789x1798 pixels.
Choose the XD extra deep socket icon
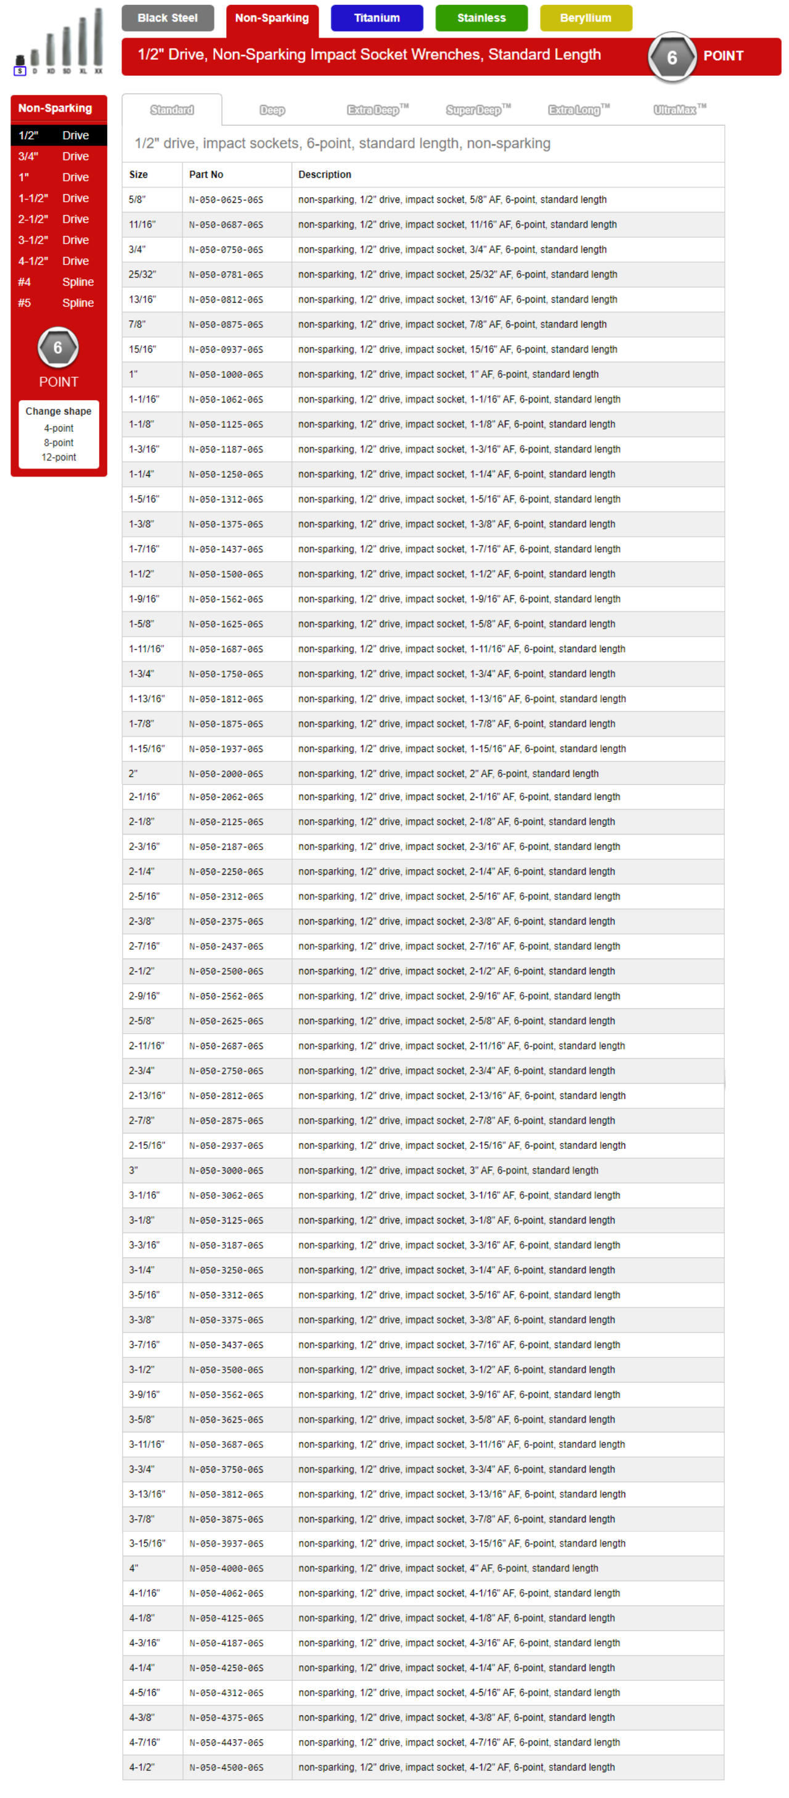pyautogui.click(x=51, y=53)
